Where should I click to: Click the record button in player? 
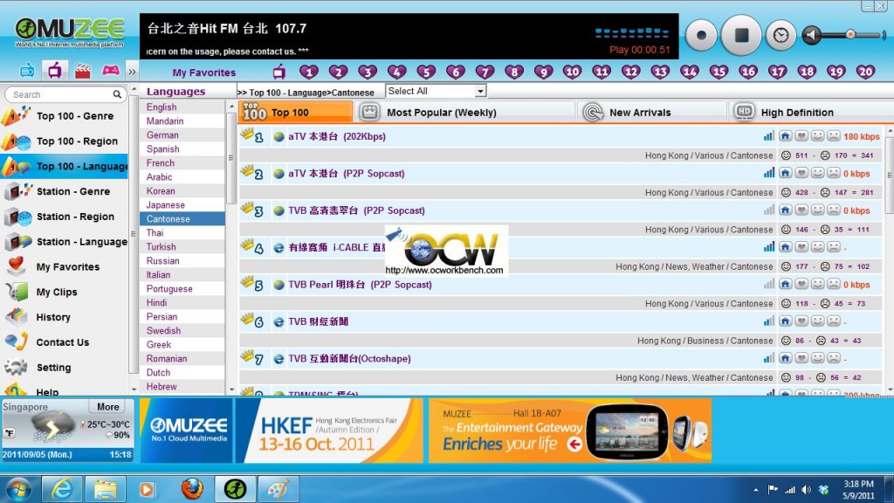click(701, 35)
